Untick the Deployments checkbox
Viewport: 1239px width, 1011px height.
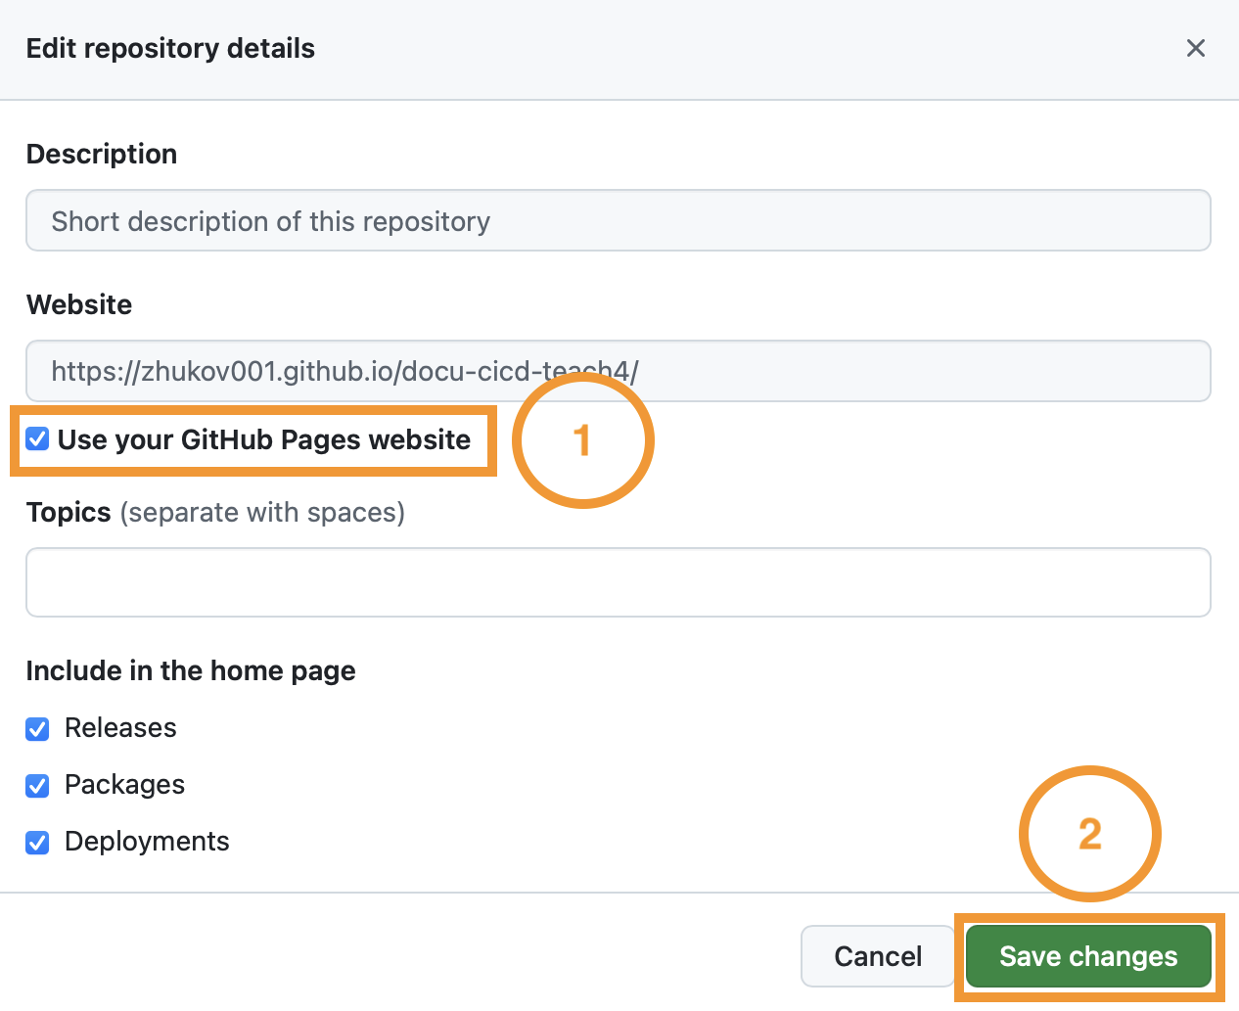point(38,843)
